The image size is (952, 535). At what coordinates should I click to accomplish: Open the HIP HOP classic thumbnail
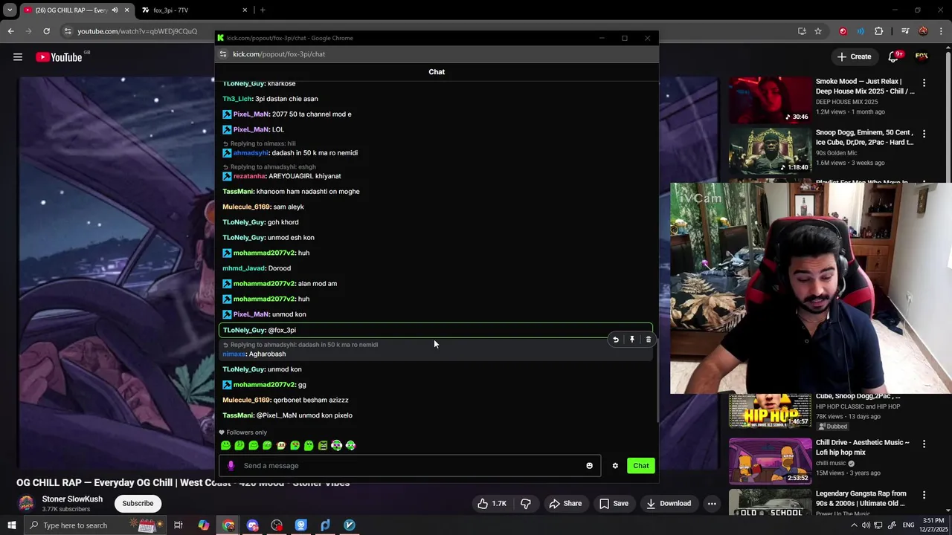(x=770, y=410)
